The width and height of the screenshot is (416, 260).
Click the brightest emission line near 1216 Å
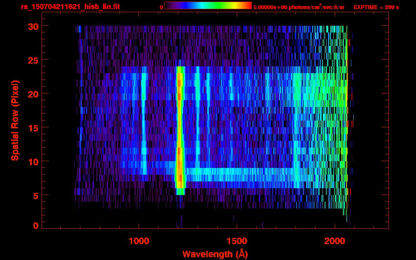(x=180, y=129)
